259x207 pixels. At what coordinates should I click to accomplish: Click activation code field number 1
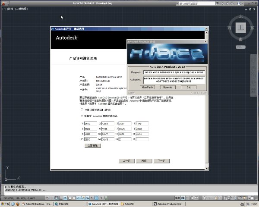coord(91,123)
